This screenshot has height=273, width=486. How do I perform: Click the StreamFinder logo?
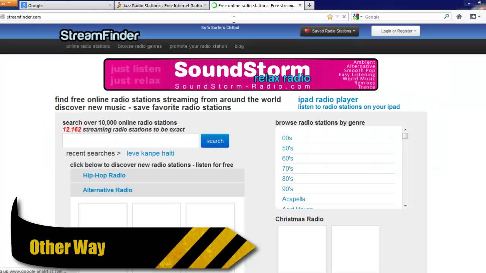coord(100,35)
